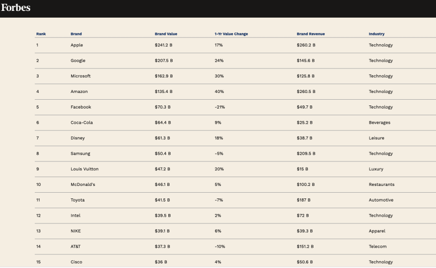This screenshot has width=436, height=268.
Task: Select the Facebook brand row
Action: [81, 107]
